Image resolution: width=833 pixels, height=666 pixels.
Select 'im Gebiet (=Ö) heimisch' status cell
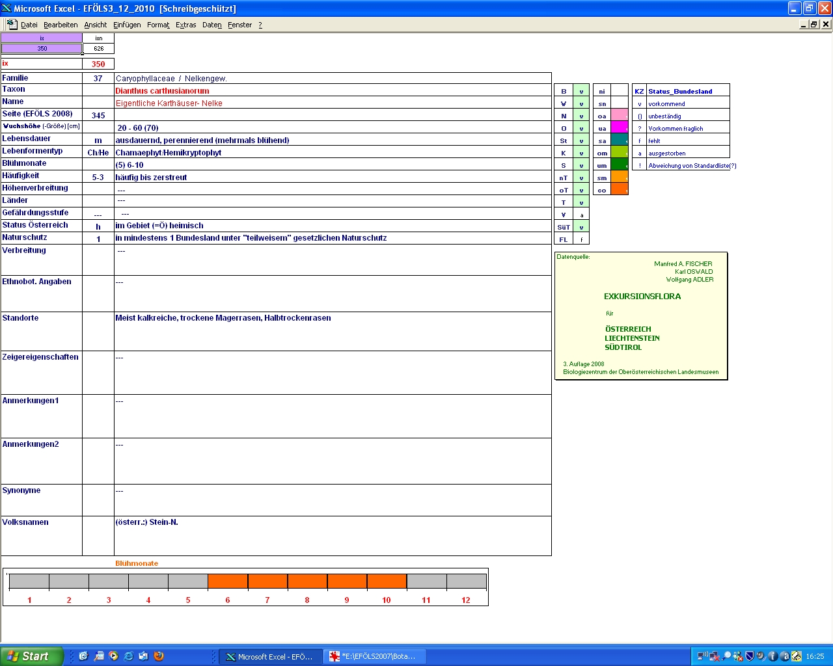[x=333, y=225]
